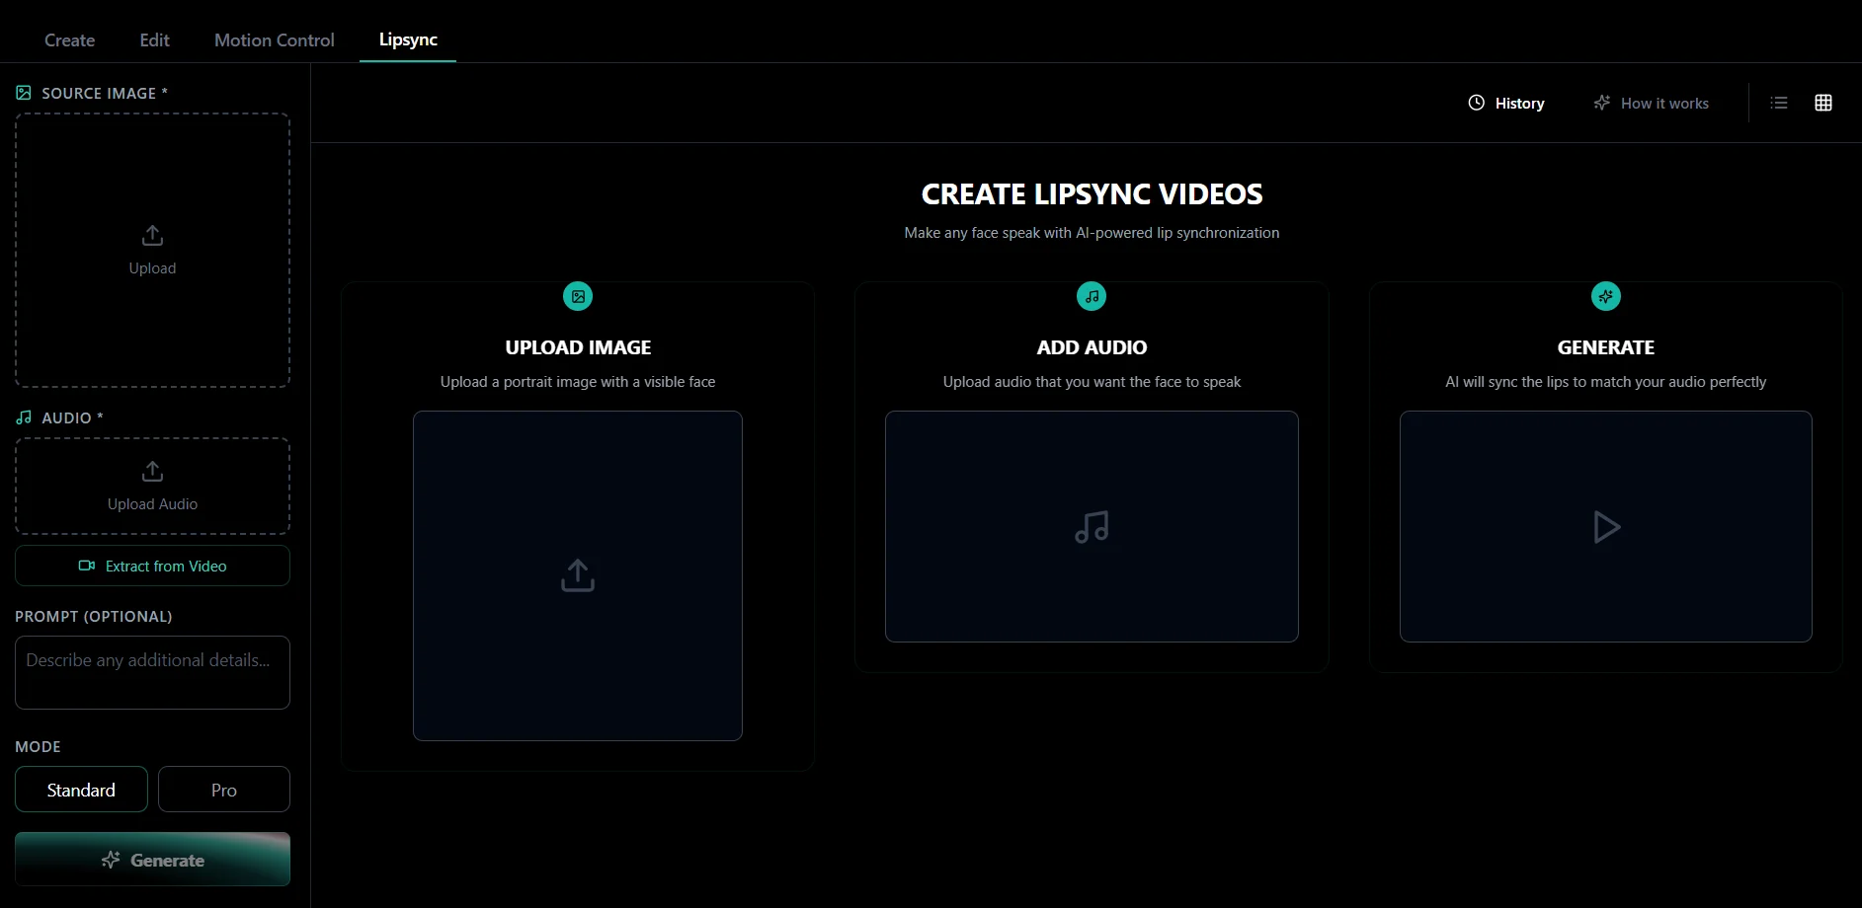Switch to grid view layout
The height and width of the screenshot is (908, 1862).
[x=1823, y=103]
